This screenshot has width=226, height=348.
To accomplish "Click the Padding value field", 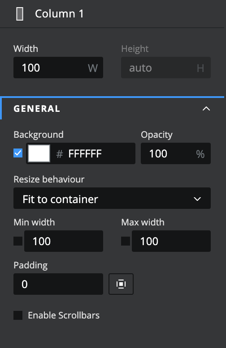I will (x=58, y=284).
